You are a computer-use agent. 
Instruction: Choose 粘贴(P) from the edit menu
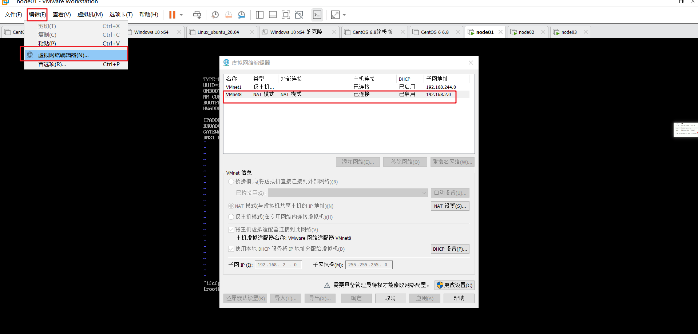click(x=76, y=43)
